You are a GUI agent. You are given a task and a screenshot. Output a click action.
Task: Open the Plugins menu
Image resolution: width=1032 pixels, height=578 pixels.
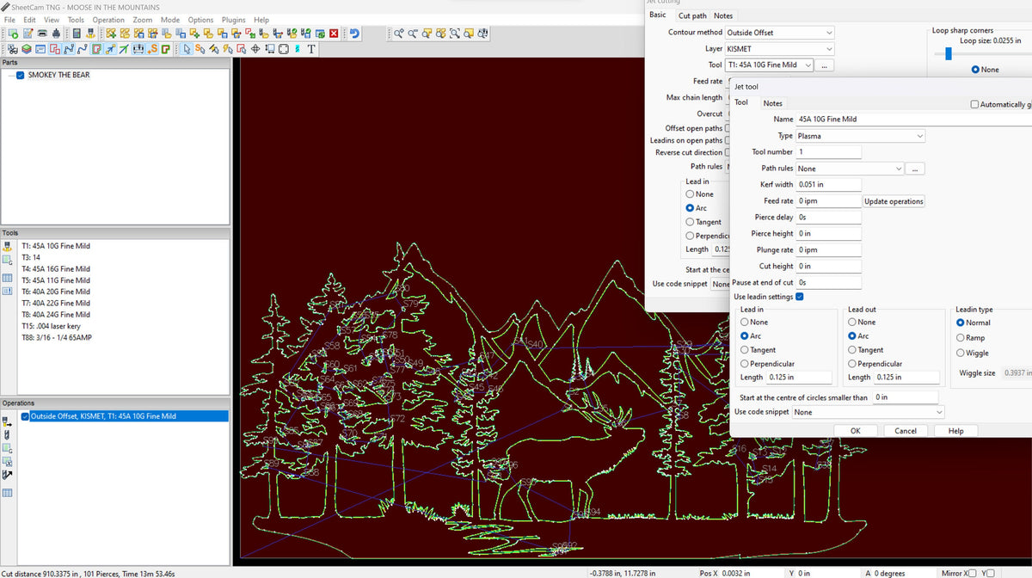[233, 20]
